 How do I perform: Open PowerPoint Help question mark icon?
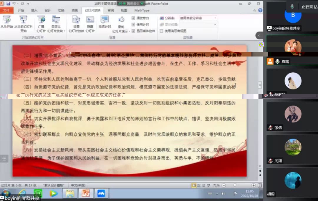tap(260, 10)
